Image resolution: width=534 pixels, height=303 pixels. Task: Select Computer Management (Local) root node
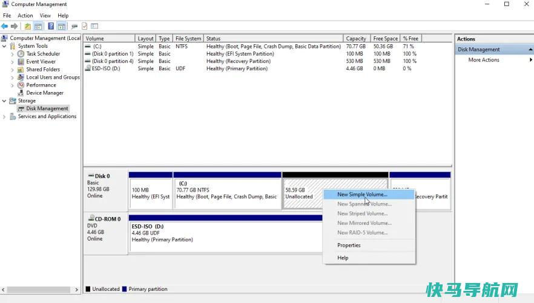click(45, 38)
